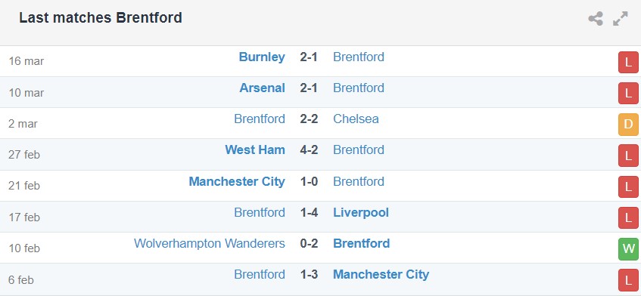The image size is (641, 296).
Task: Expand the widget with the fullscreen arrows icon
Action: pos(620,19)
